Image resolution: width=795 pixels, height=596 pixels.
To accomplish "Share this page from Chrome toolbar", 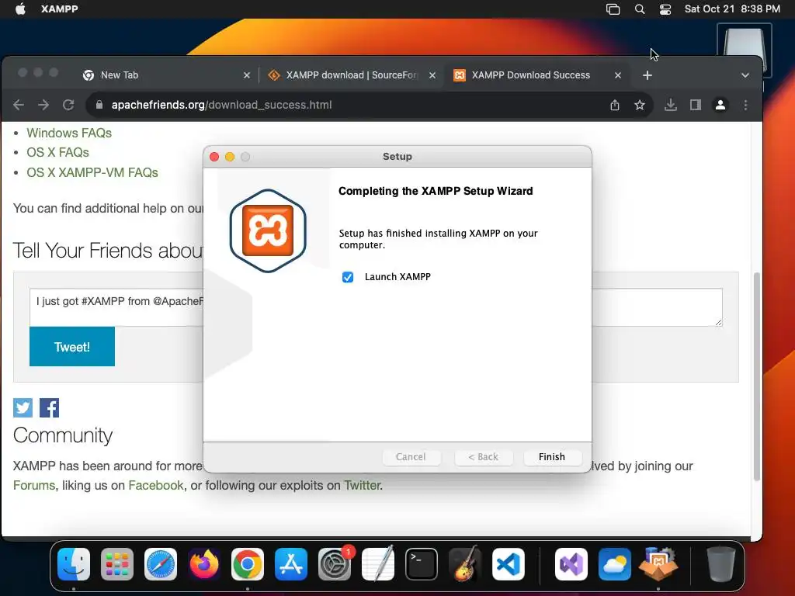I will point(615,105).
